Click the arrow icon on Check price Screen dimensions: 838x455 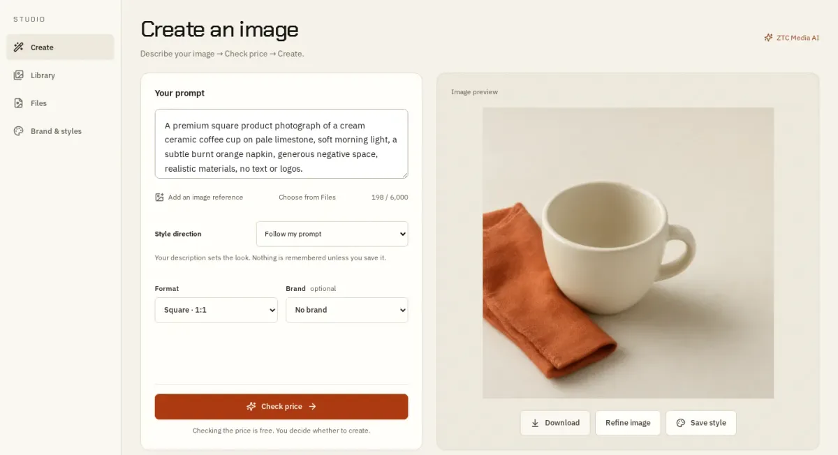click(x=312, y=407)
